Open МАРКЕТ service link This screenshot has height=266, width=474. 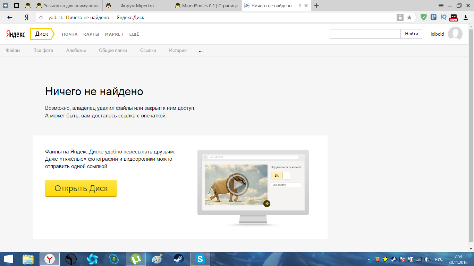tap(114, 34)
